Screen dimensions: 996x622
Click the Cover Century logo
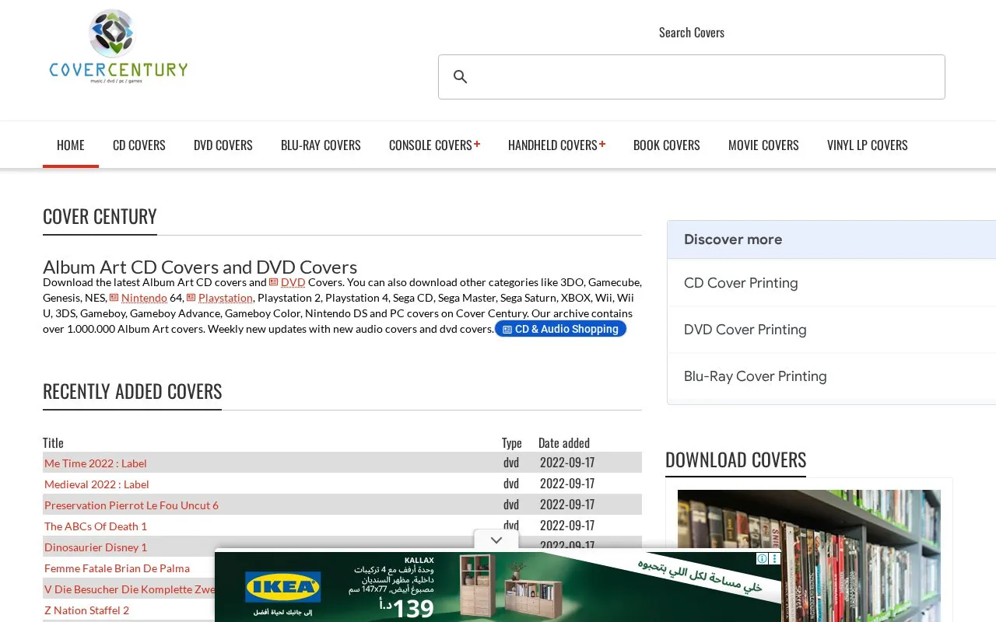click(118, 47)
